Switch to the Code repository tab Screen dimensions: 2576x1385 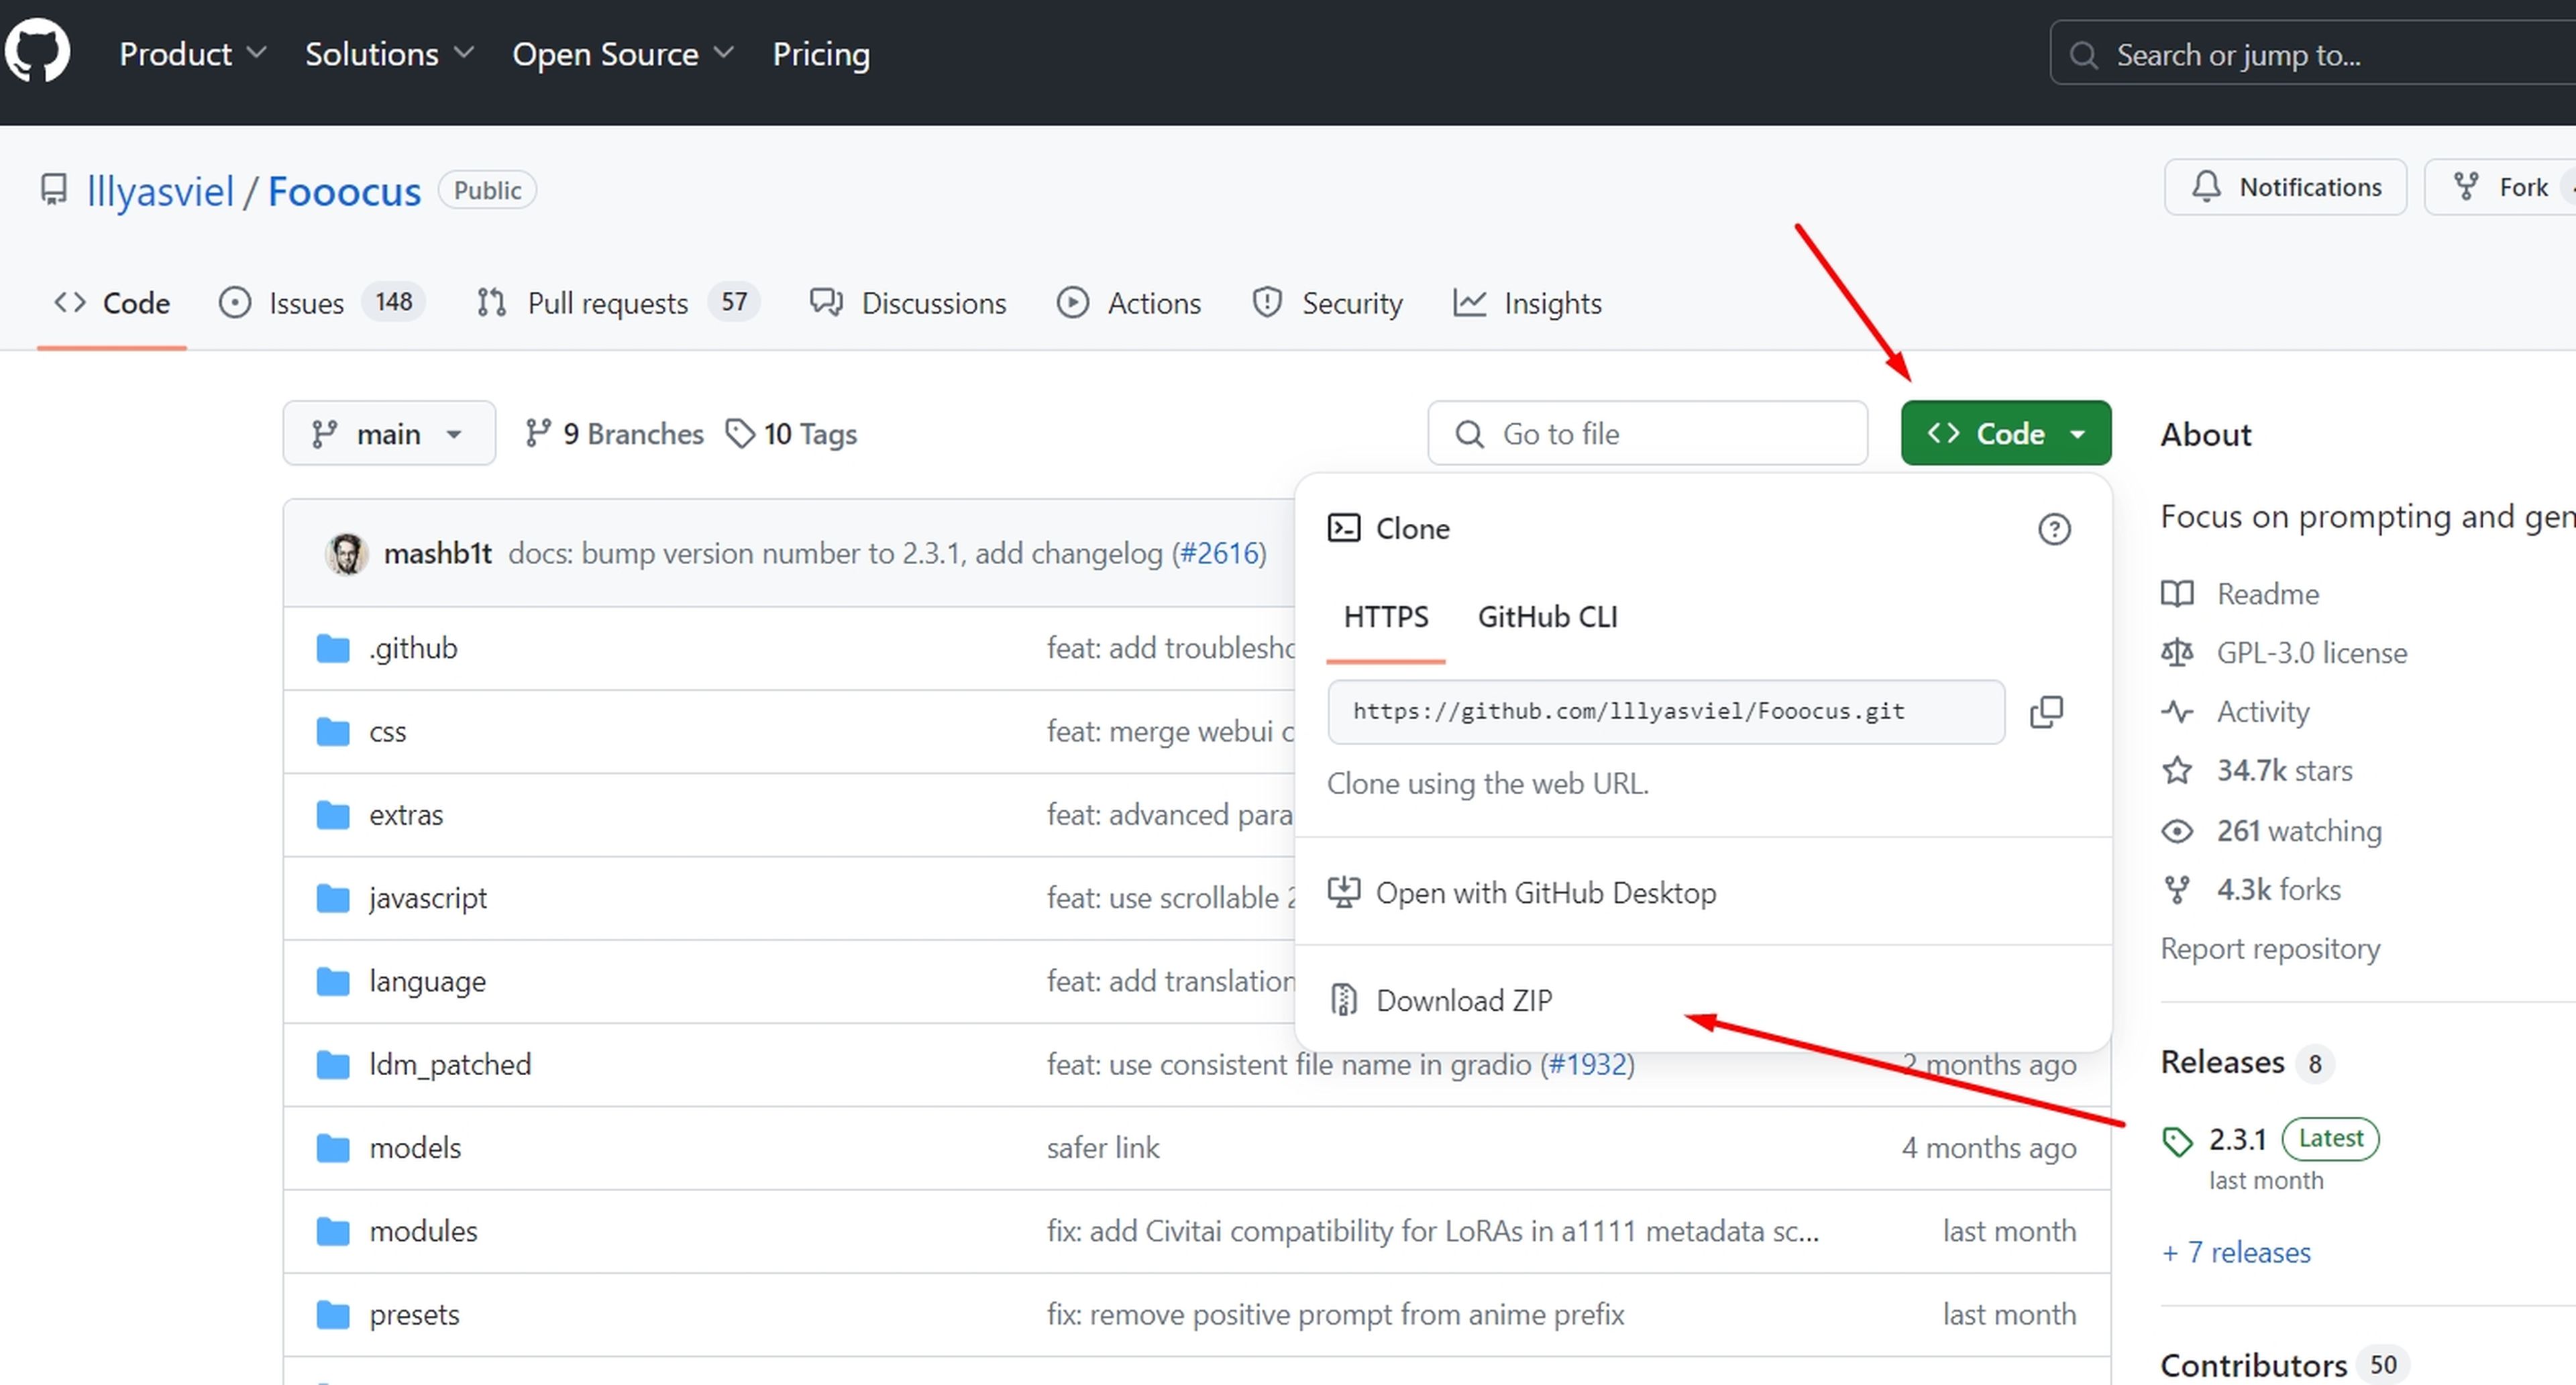point(112,303)
